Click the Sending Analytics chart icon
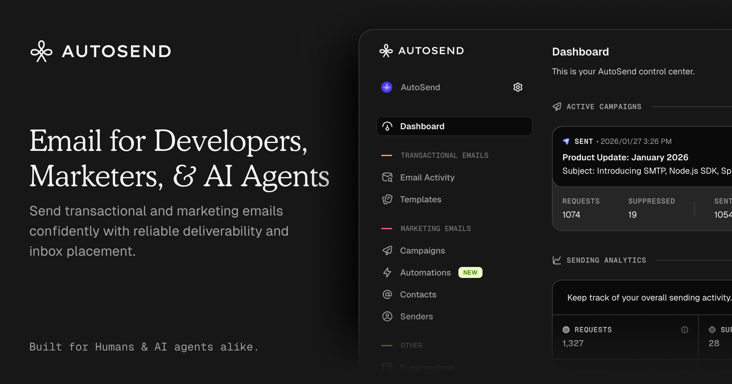 (557, 260)
